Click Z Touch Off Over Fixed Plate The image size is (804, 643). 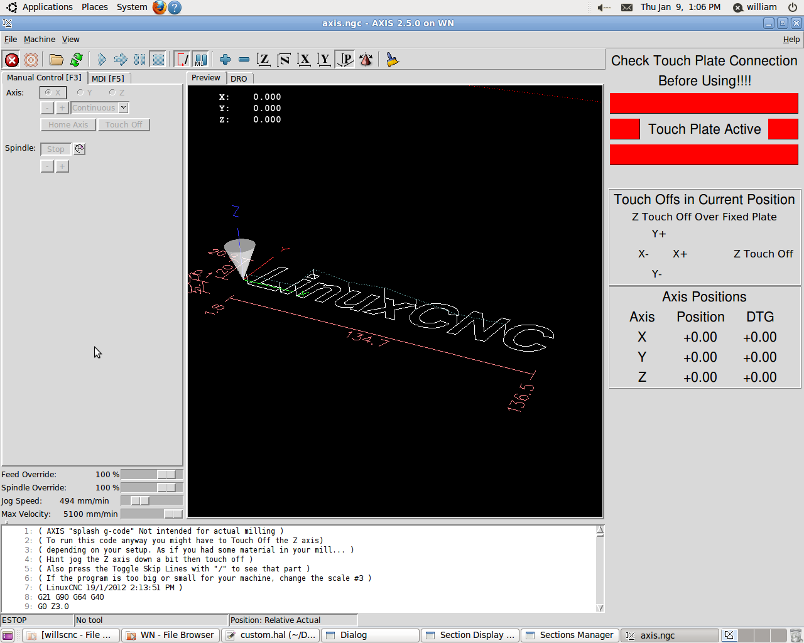tap(704, 217)
